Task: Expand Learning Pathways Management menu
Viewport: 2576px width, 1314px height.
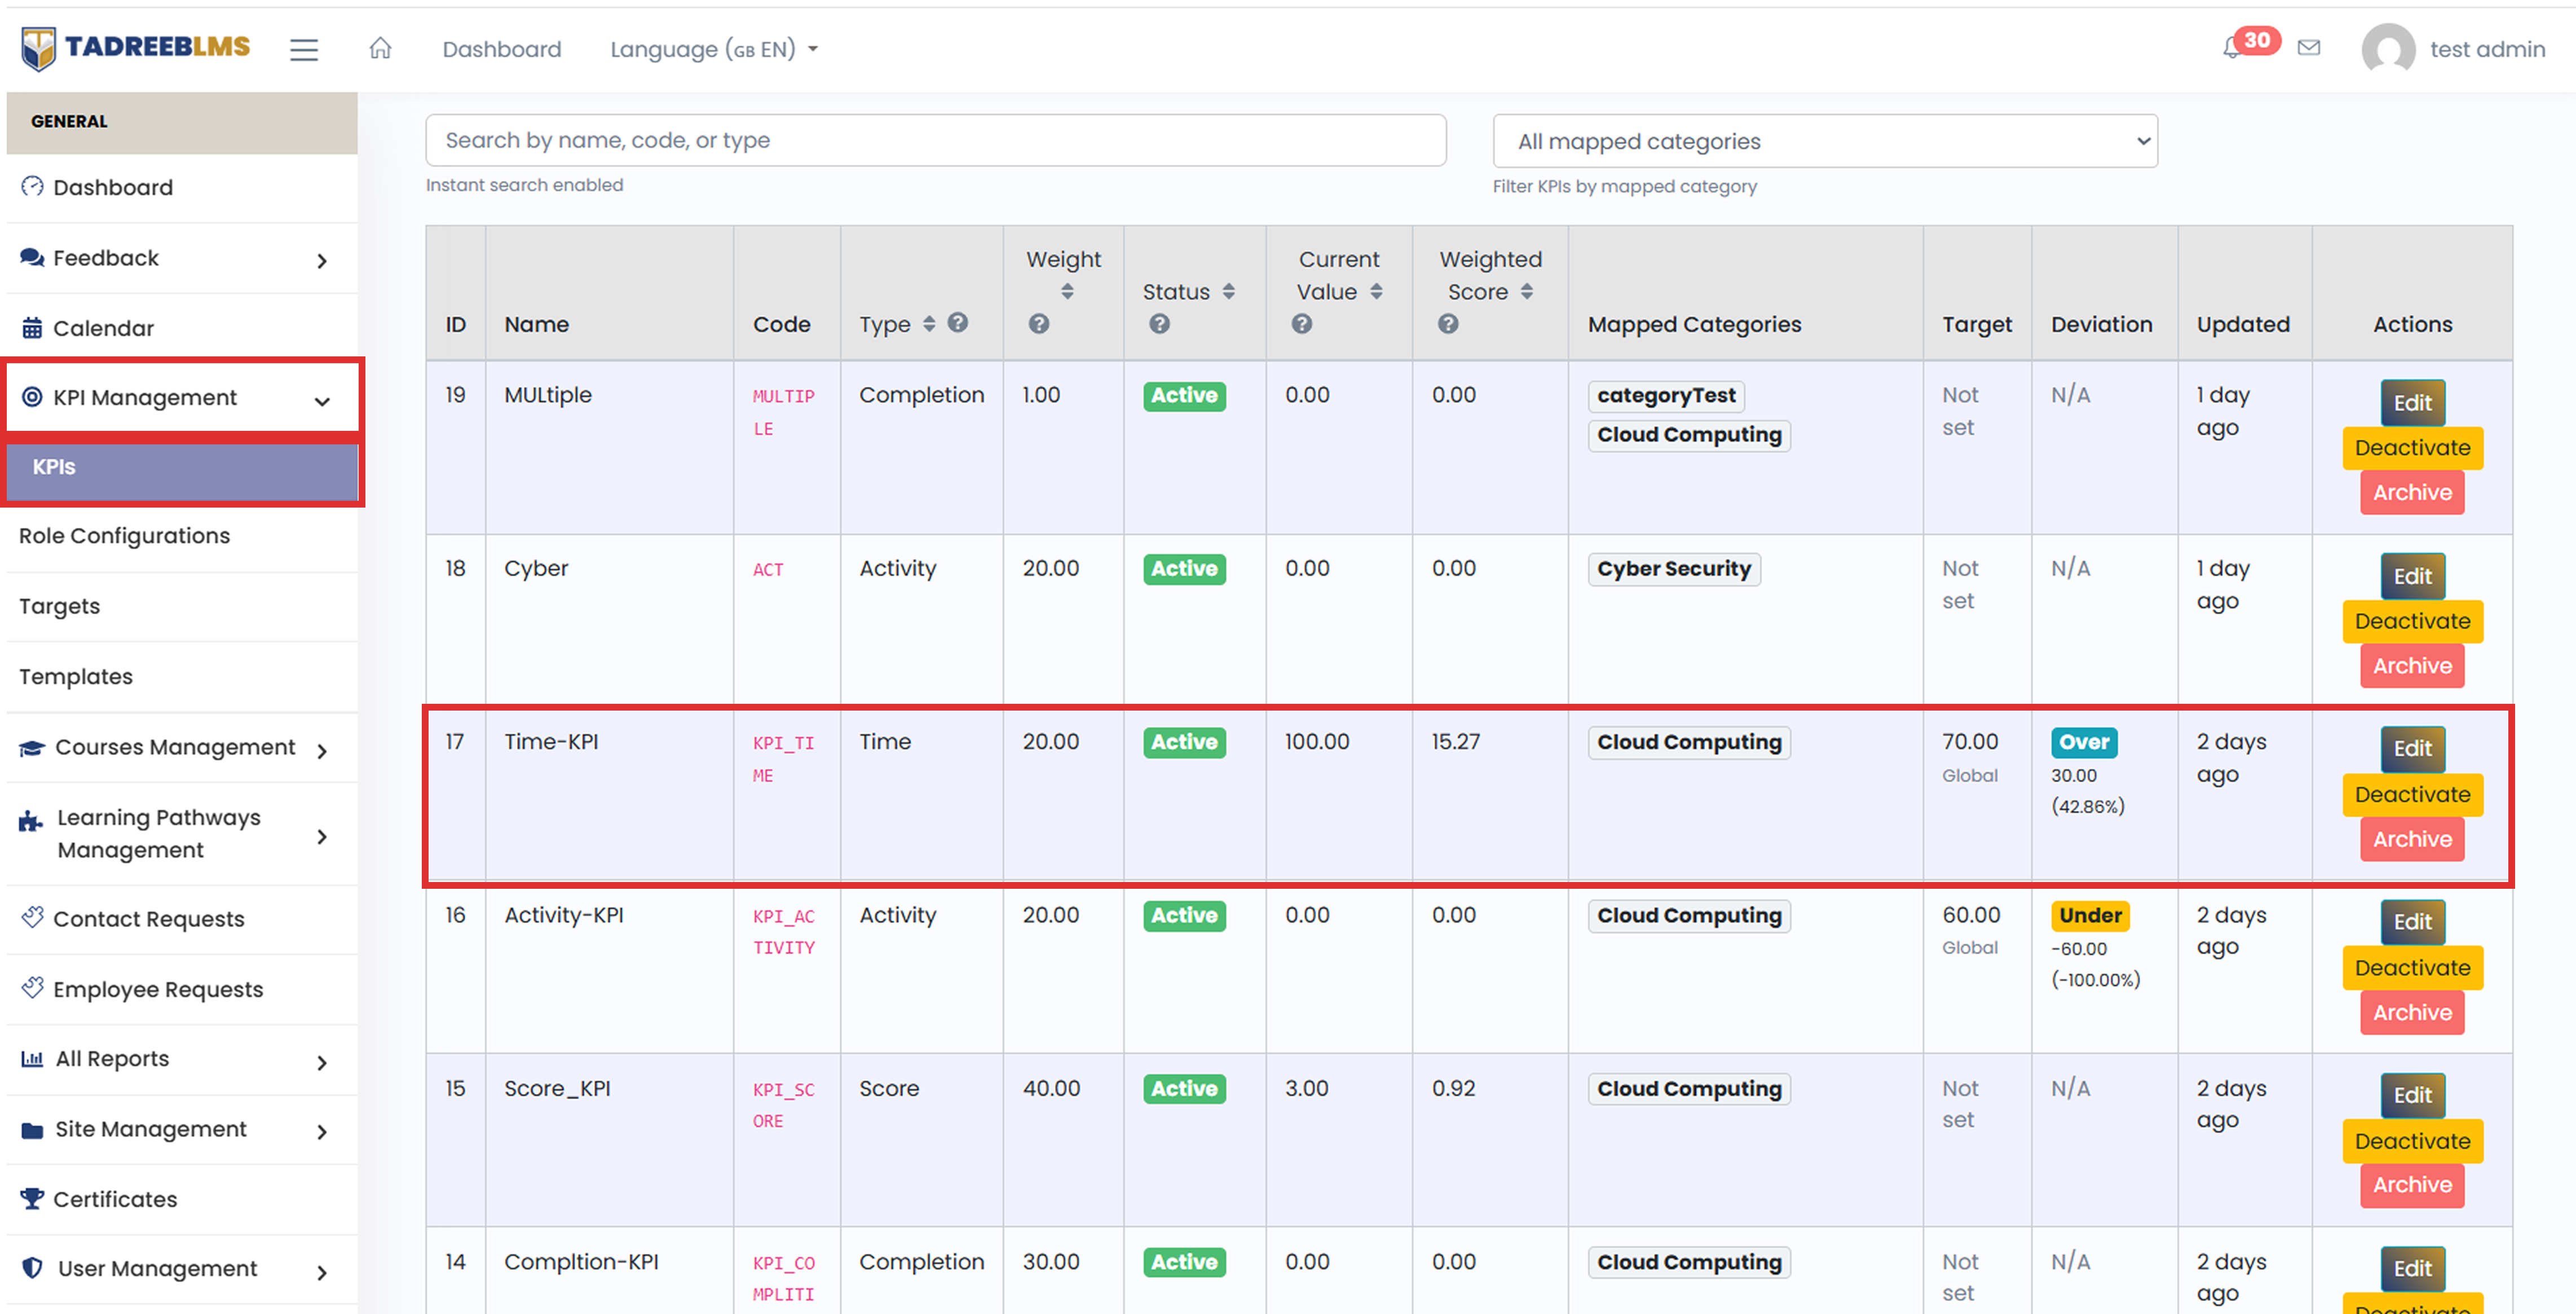Action: 181,834
